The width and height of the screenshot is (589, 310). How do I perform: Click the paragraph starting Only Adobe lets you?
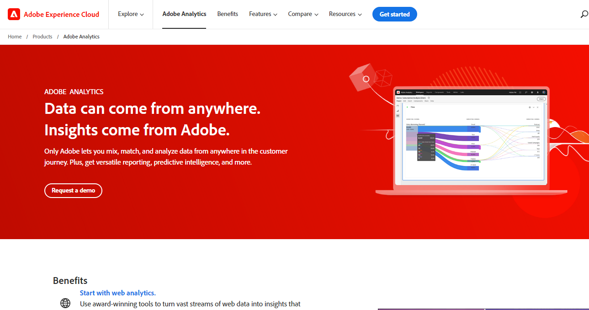(x=166, y=156)
